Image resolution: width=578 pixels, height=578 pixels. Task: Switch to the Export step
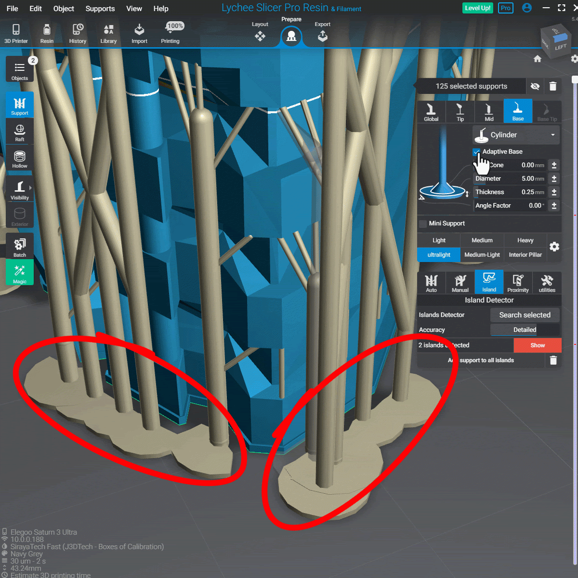pyautogui.click(x=322, y=34)
